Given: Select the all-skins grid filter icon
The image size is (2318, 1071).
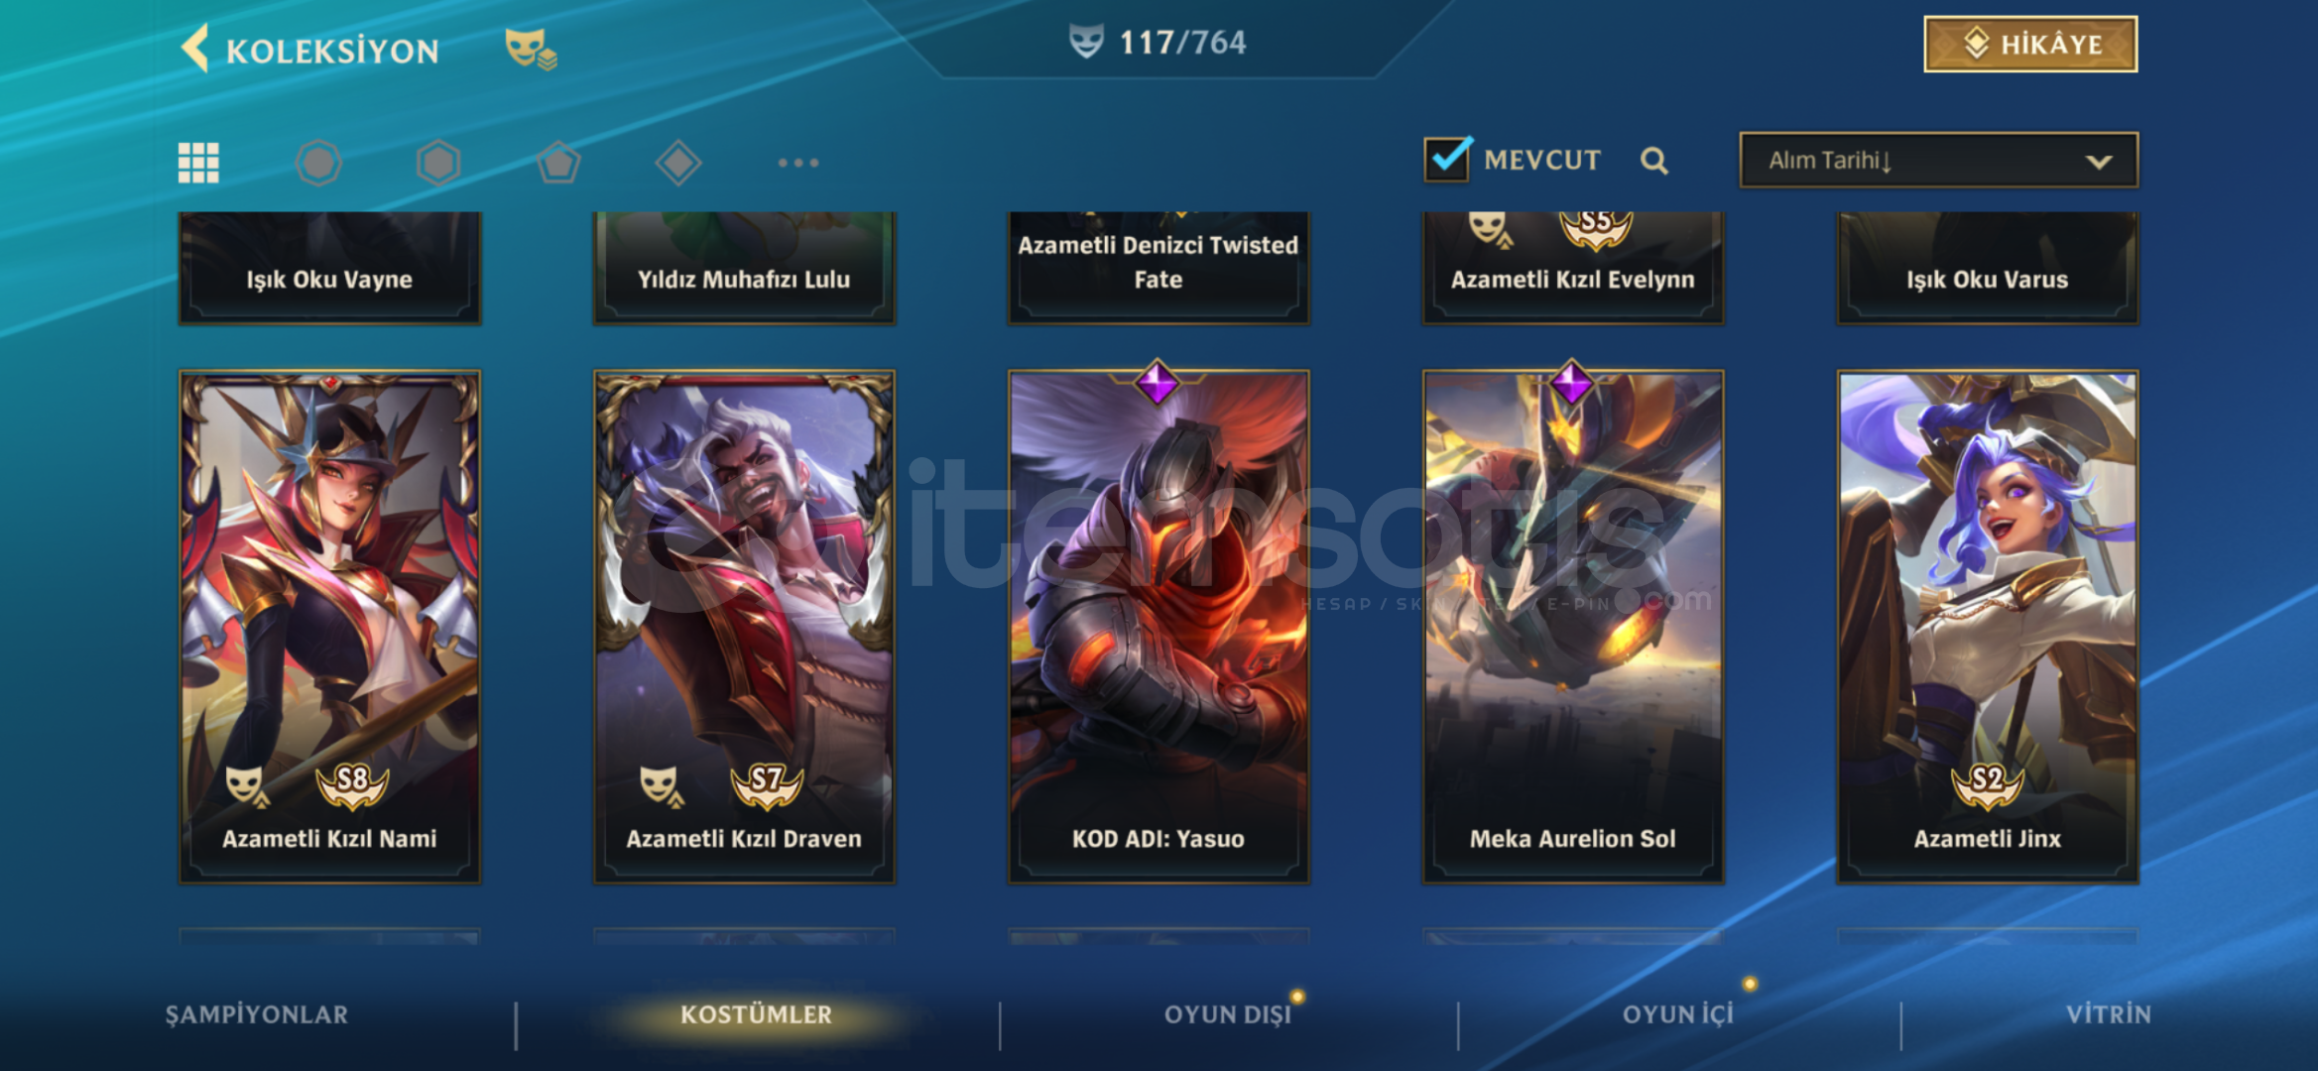Looking at the screenshot, I should tap(198, 163).
